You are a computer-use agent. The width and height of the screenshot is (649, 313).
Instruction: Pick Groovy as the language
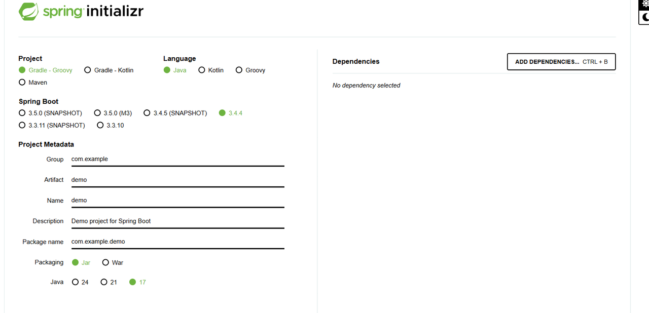(x=239, y=70)
